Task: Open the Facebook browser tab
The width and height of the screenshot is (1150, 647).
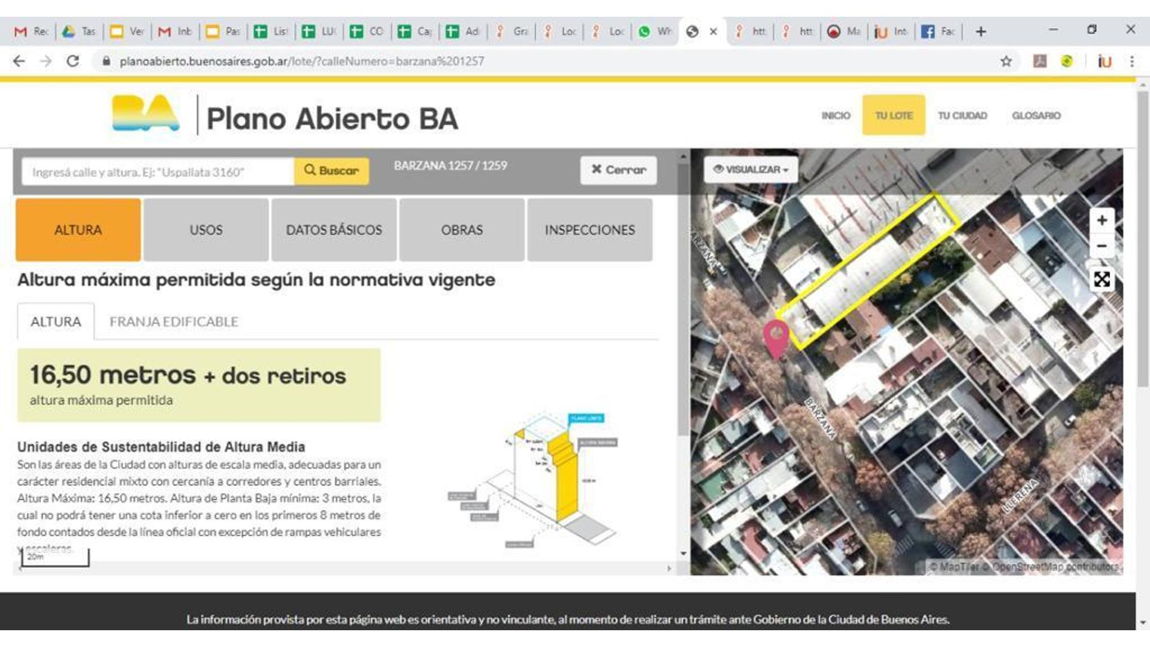Action: point(938,32)
